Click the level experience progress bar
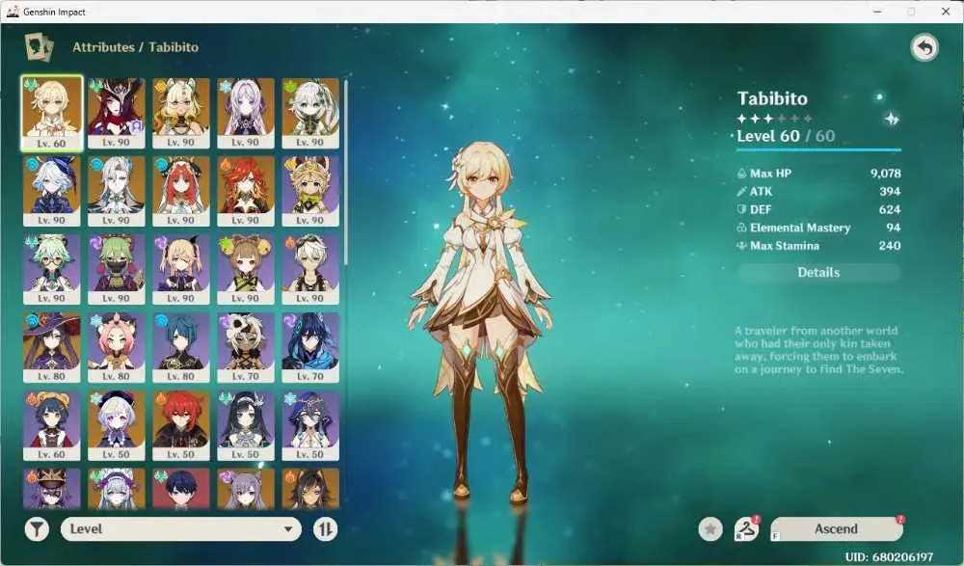Screen dimensions: 964x566 click(x=818, y=149)
